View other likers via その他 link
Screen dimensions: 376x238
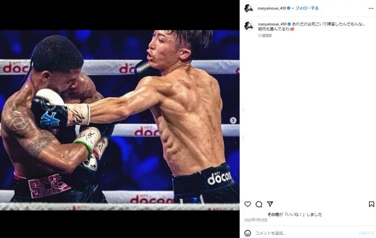point(273,215)
